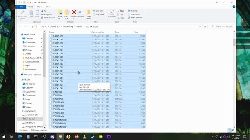Image resolution: width=250 pixels, height=140 pixels.
Task: Switch to the Share ribbon tab
Action: (39, 7)
